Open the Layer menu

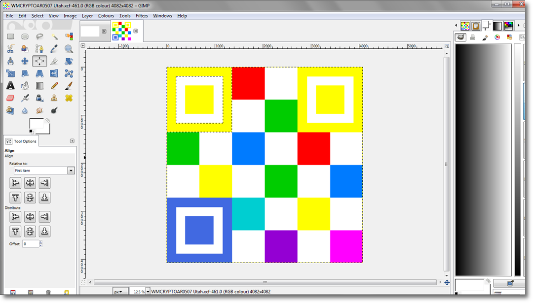click(87, 16)
